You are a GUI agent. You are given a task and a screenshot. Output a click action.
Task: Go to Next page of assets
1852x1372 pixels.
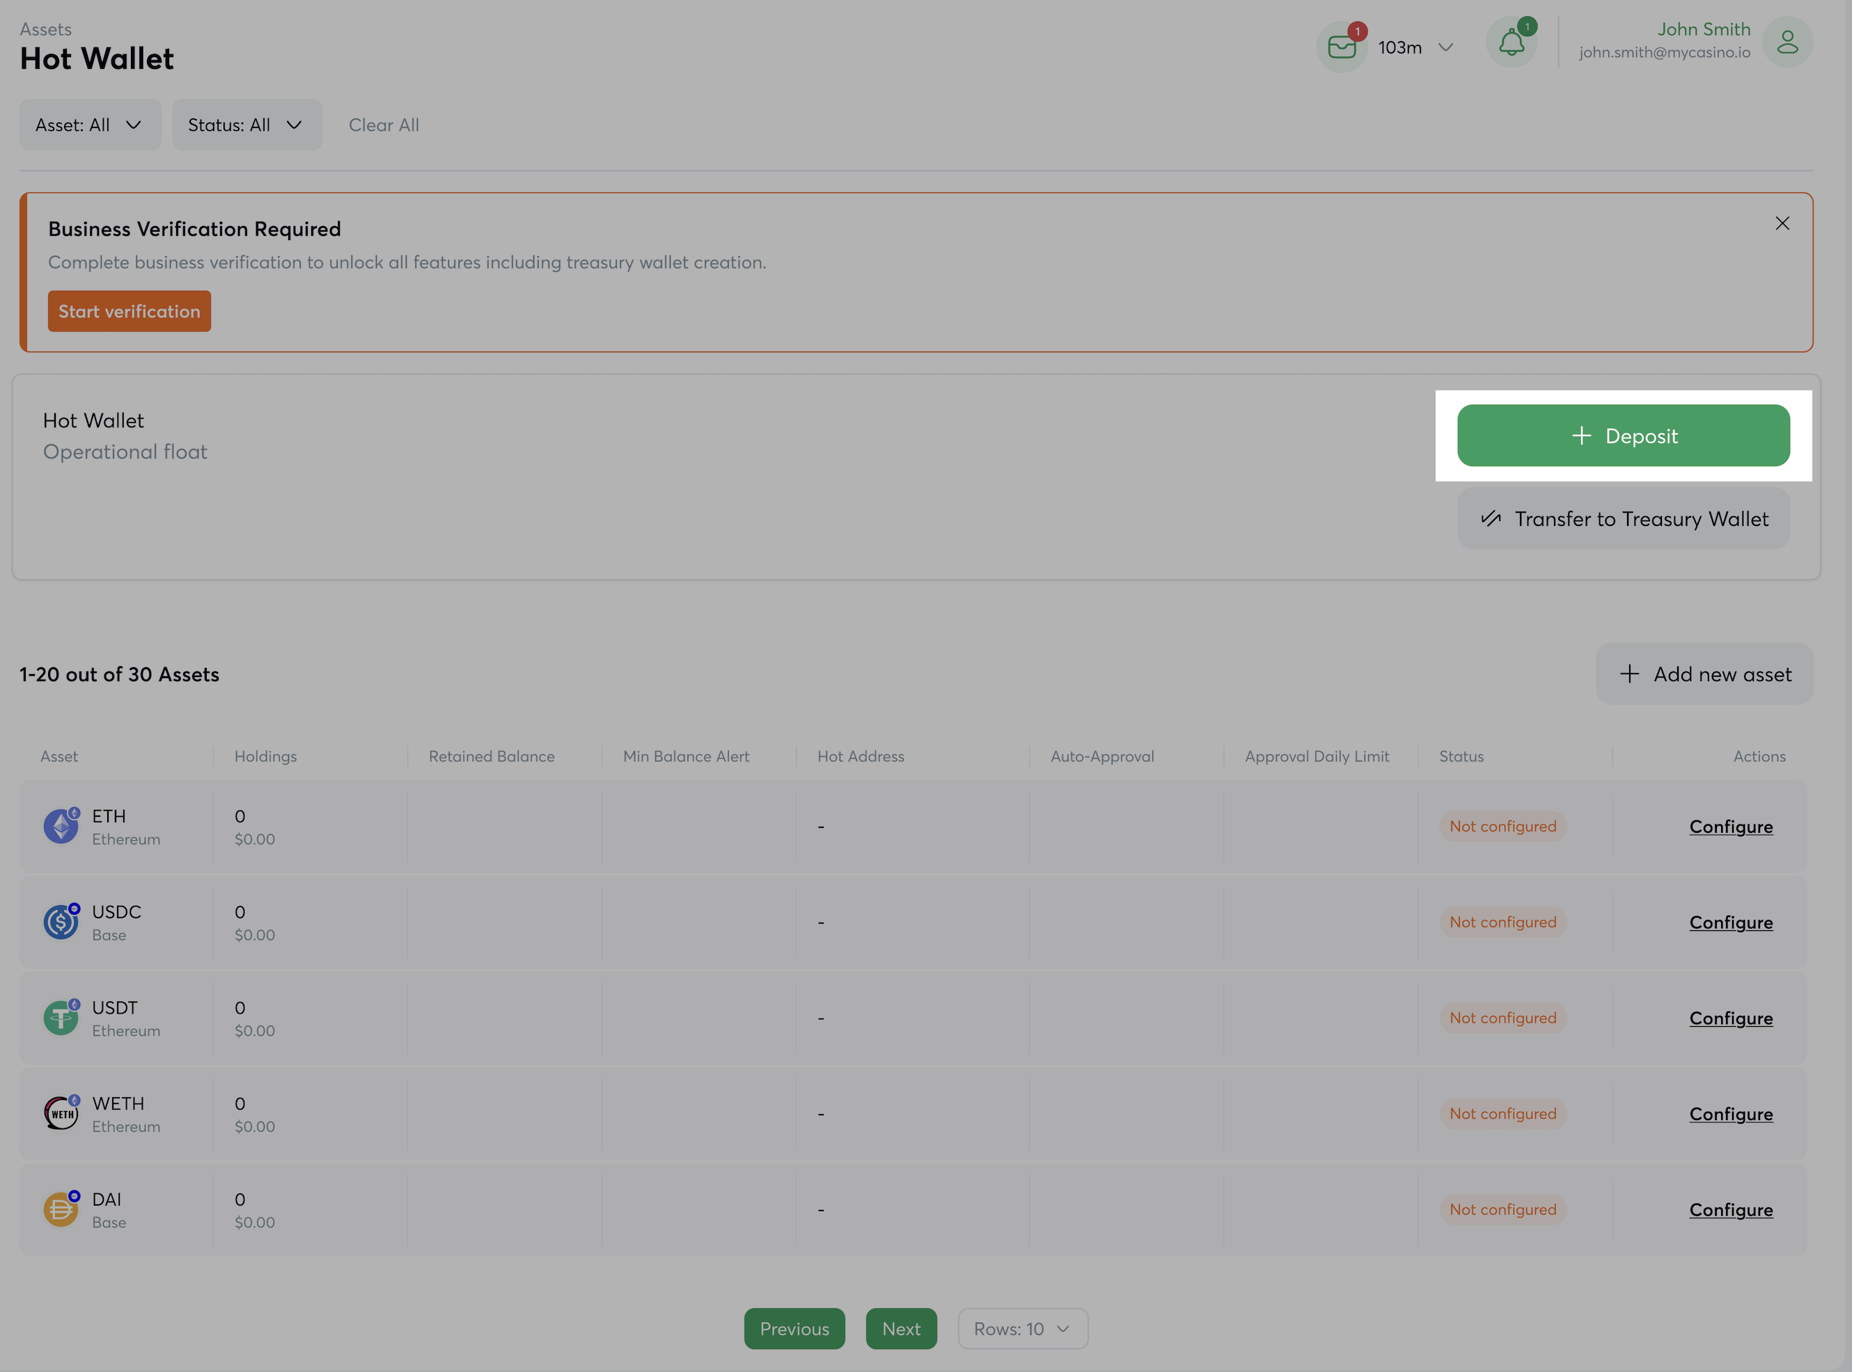pos(901,1329)
